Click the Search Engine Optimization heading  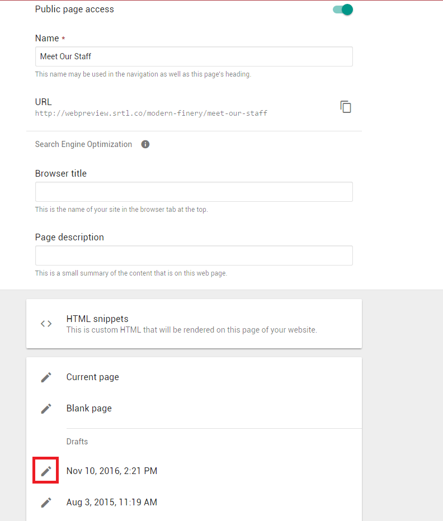point(83,144)
